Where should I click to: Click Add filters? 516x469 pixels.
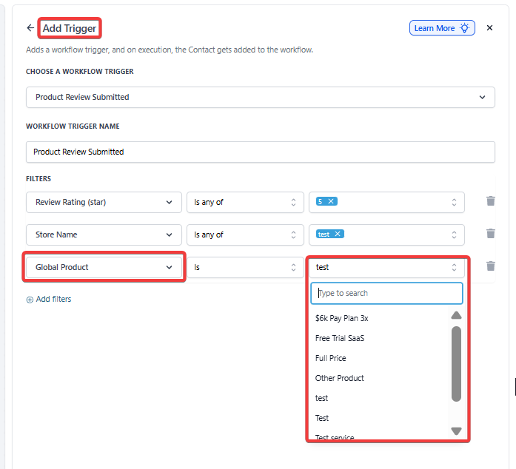click(x=49, y=299)
